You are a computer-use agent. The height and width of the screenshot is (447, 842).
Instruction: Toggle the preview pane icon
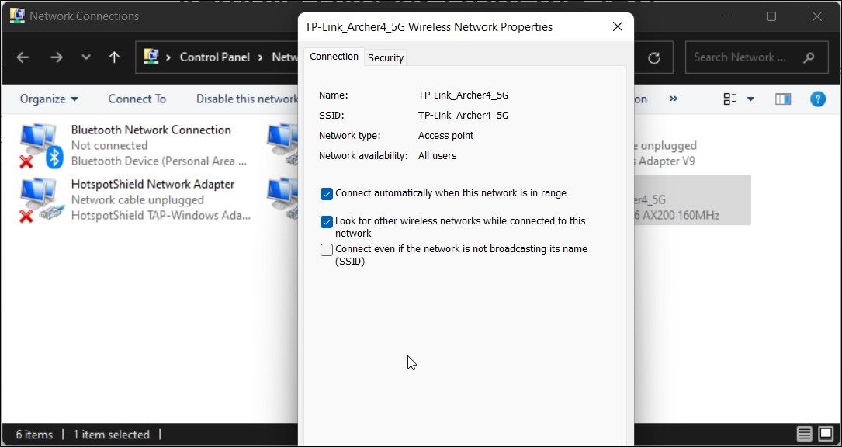[x=783, y=99]
